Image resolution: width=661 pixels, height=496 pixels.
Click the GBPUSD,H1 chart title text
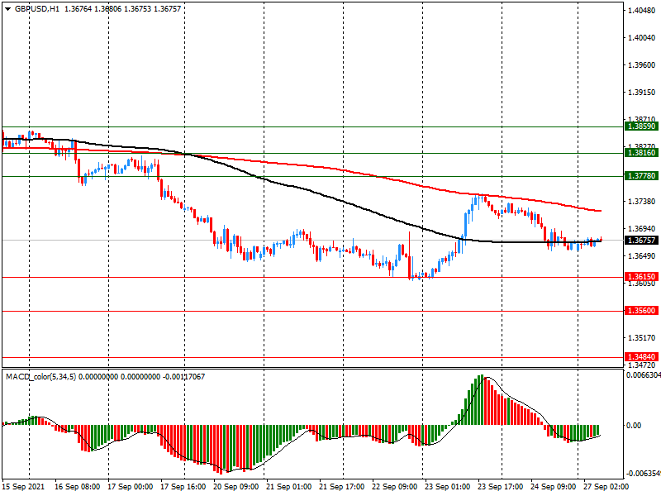pyautogui.click(x=37, y=9)
